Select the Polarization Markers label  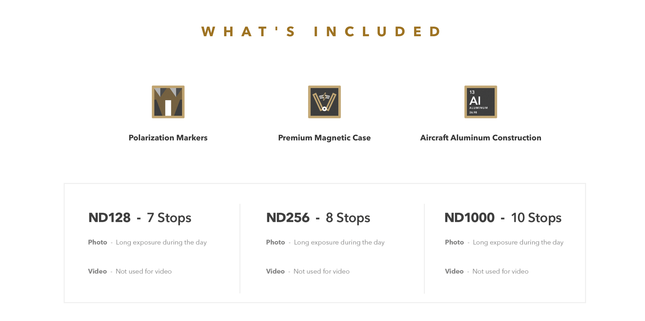168,138
